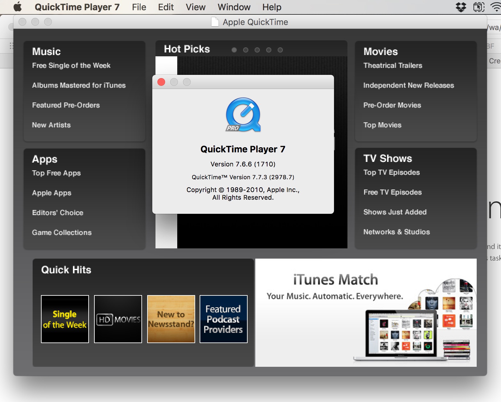
Task: Click the Quick Hits heading
Action: pyautogui.click(x=66, y=270)
